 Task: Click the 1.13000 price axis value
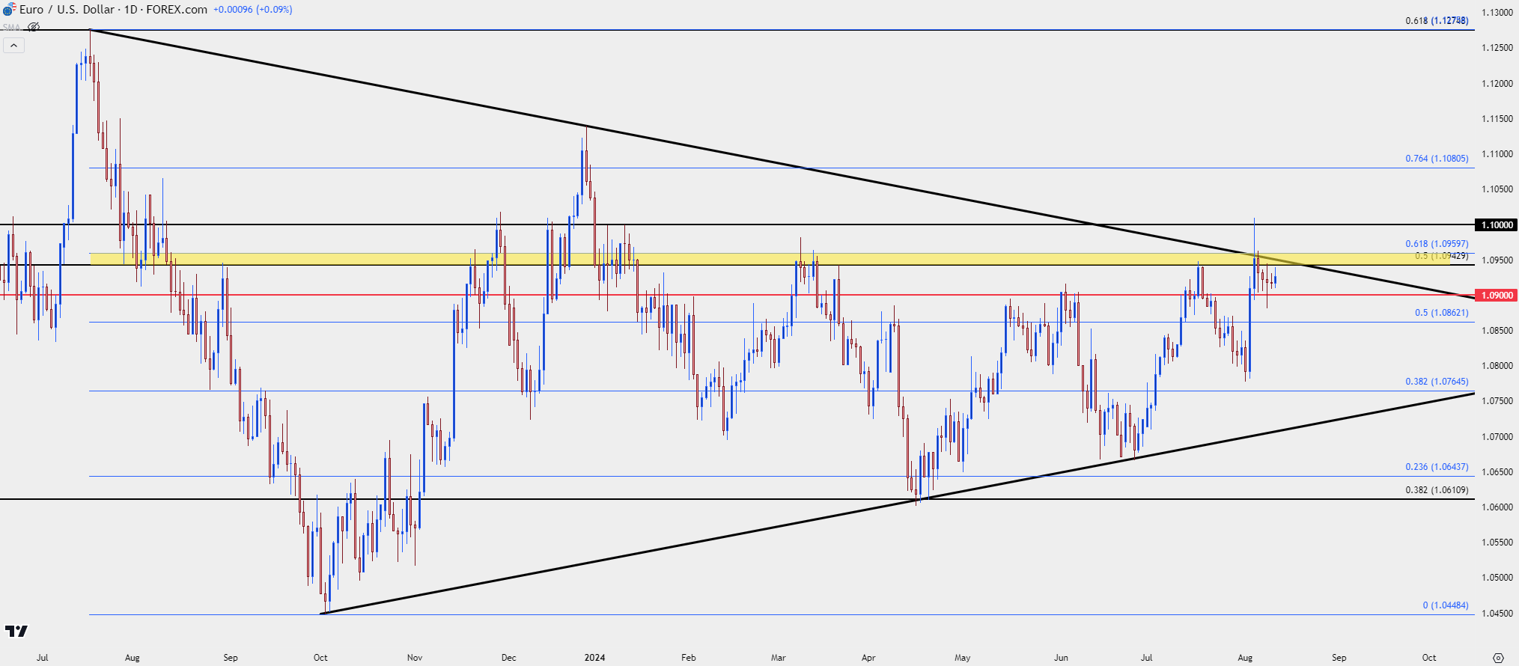coord(1497,13)
